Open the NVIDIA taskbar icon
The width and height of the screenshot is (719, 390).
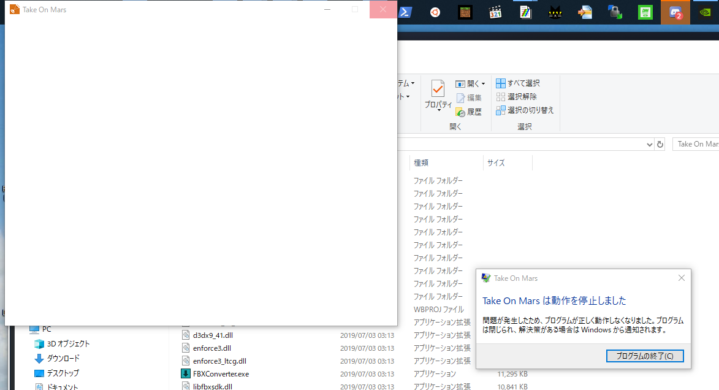706,12
